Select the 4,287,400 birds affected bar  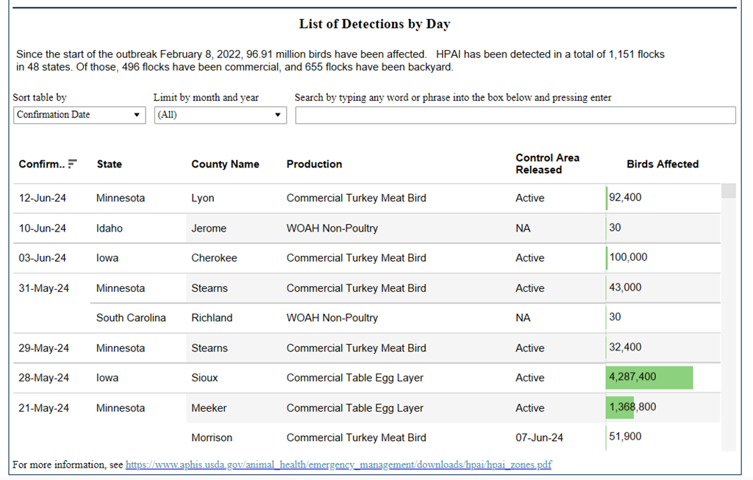(x=649, y=377)
